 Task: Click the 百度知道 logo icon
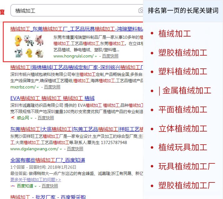pyautogui.click(x=13, y=186)
